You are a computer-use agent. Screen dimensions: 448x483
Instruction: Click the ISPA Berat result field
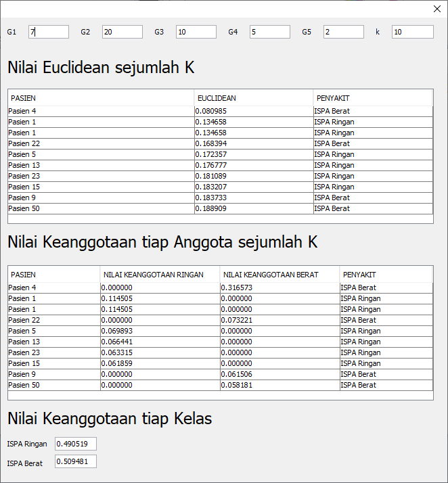(x=75, y=461)
